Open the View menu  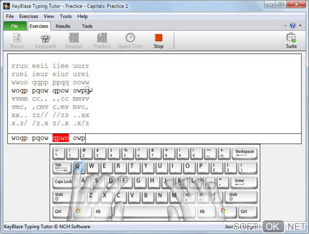(x=49, y=16)
